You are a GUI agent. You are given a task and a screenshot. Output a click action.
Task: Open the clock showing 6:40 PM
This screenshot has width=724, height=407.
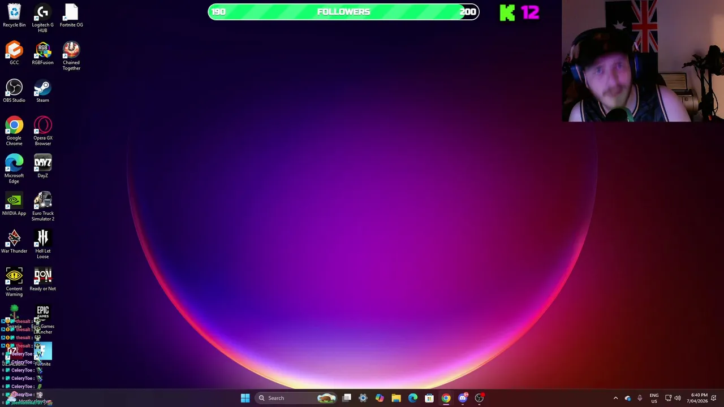[697, 398]
